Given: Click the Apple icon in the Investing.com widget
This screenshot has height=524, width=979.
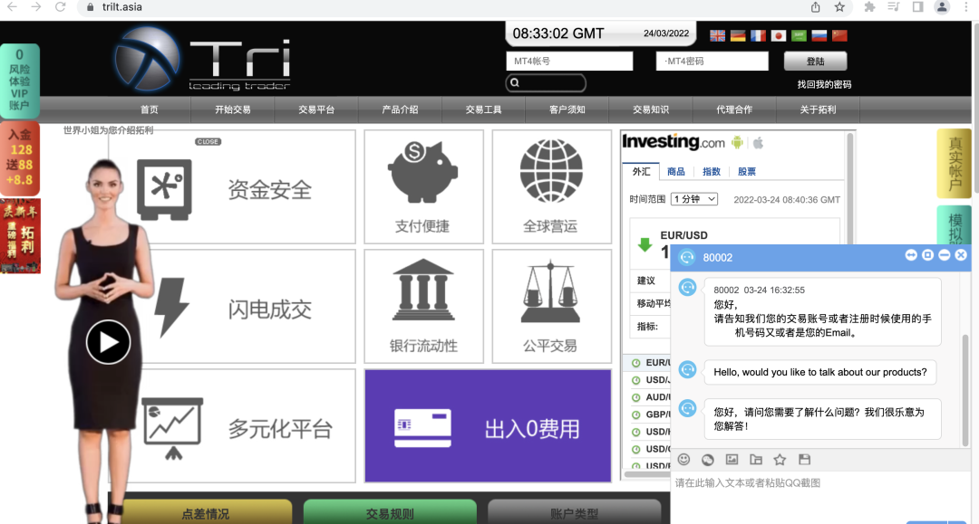Looking at the screenshot, I should [x=758, y=142].
